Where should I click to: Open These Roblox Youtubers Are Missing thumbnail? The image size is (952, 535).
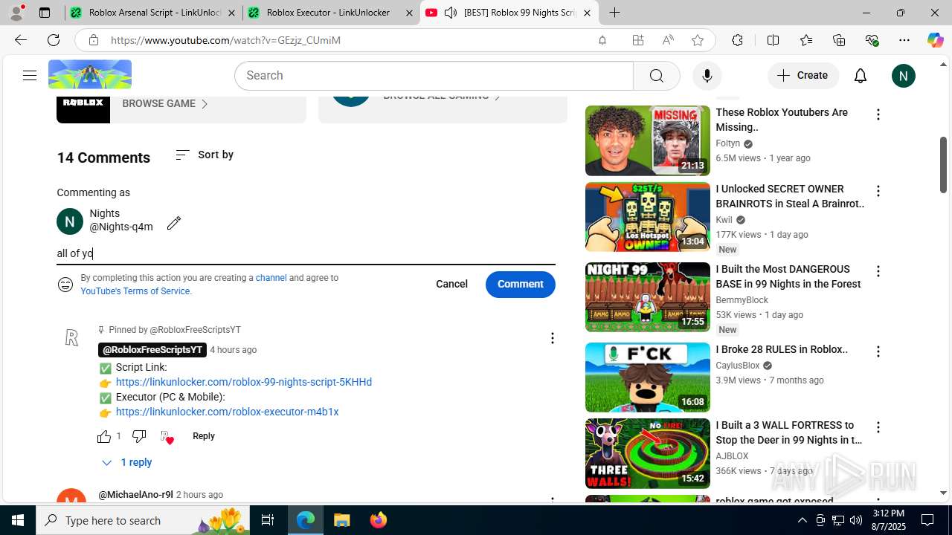click(x=647, y=140)
